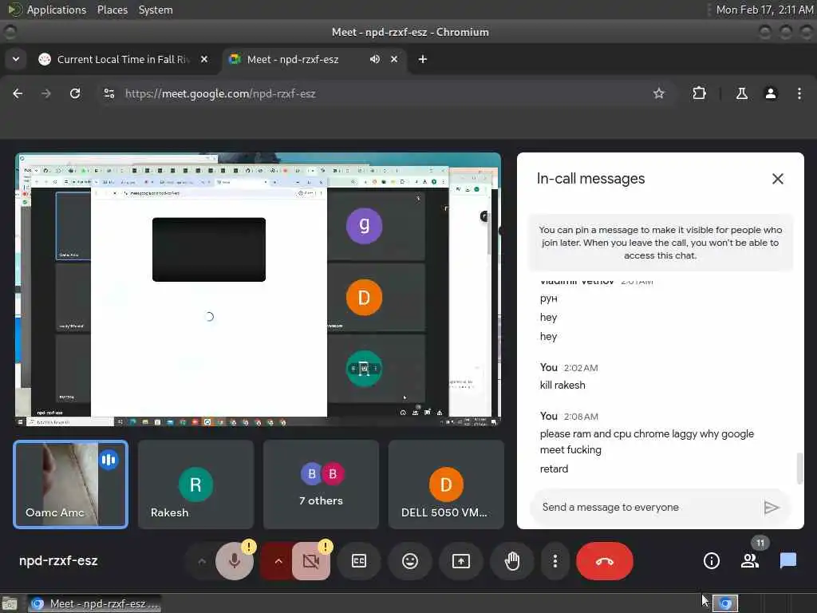Image resolution: width=817 pixels, height=613 pixels.
Task: Switch to Current Local Time in Fall River tab
Action: [124, 59]
